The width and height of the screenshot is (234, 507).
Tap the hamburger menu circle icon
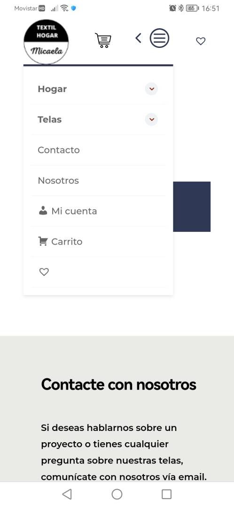click(159, 38)
